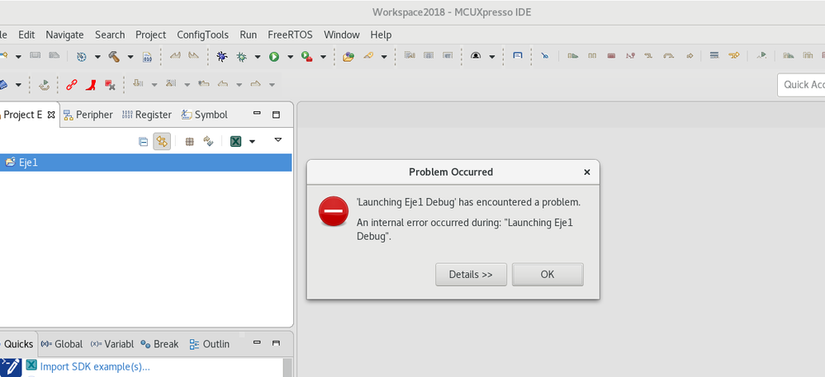Open the Build hammer dropdown arrow
The width and height of the screenshot is (825, 377).
(x=130, y=57)
